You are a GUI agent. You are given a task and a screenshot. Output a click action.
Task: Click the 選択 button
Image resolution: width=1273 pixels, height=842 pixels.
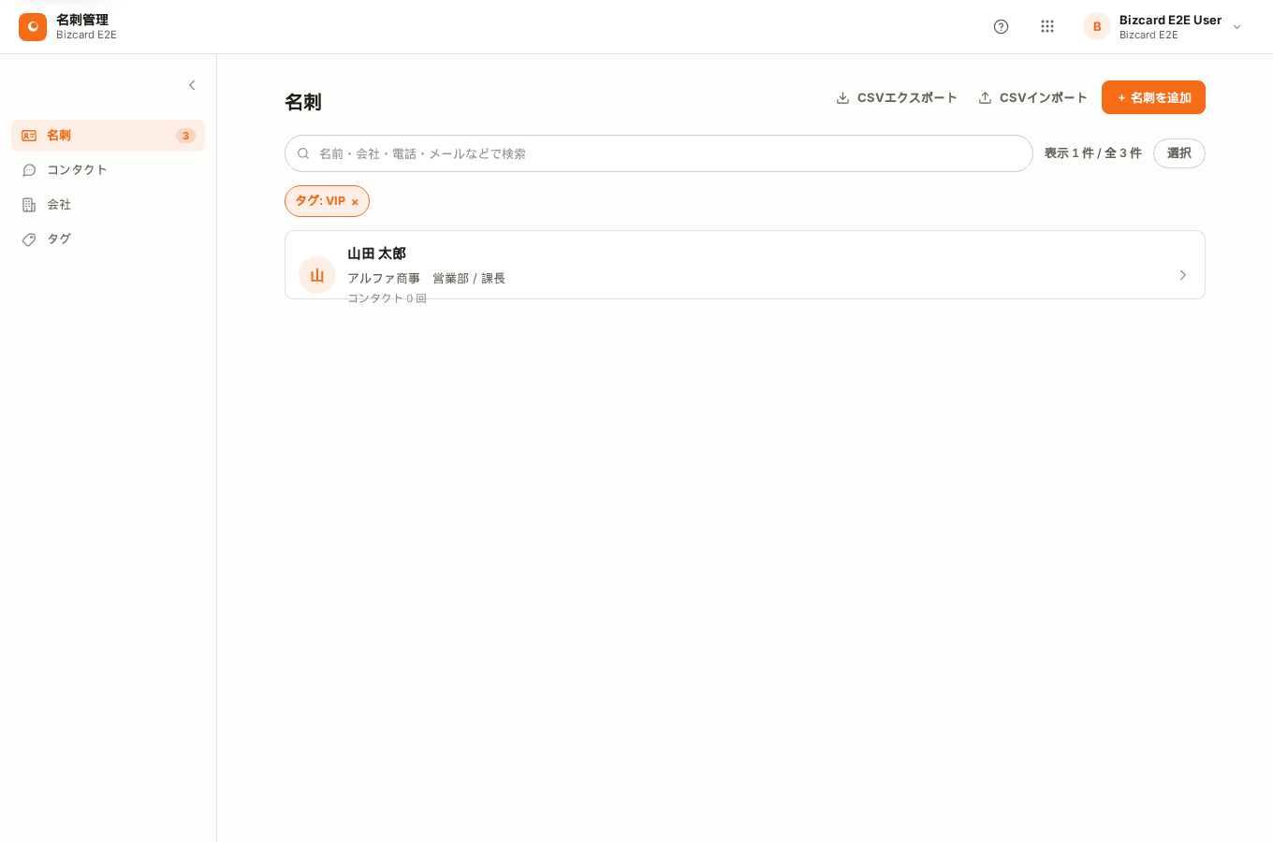point(1179,153)
